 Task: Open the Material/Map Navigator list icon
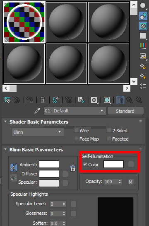tap(143, 86)
